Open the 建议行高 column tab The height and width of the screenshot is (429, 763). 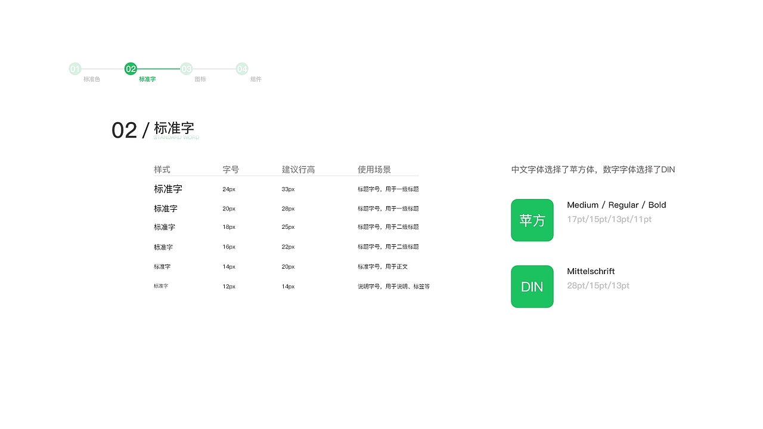(298, 169)
